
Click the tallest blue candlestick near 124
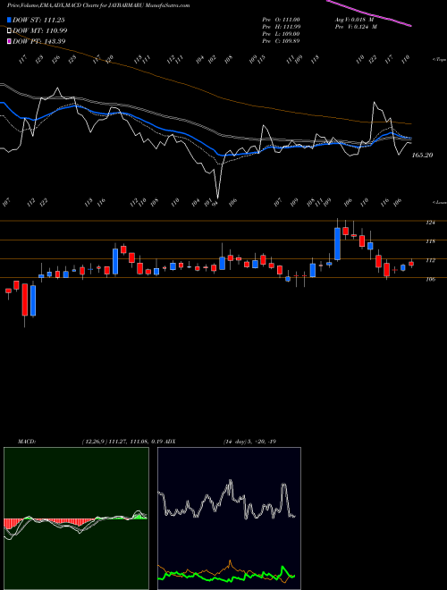(x=338, y=243)
